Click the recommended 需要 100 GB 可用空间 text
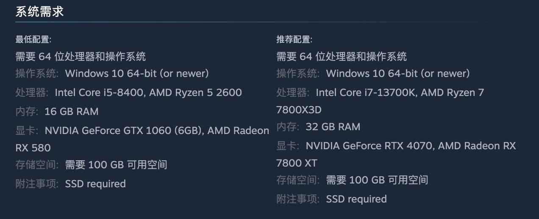Image resolution: width=539 pixels, height=219 pixels. click(377, 180)
